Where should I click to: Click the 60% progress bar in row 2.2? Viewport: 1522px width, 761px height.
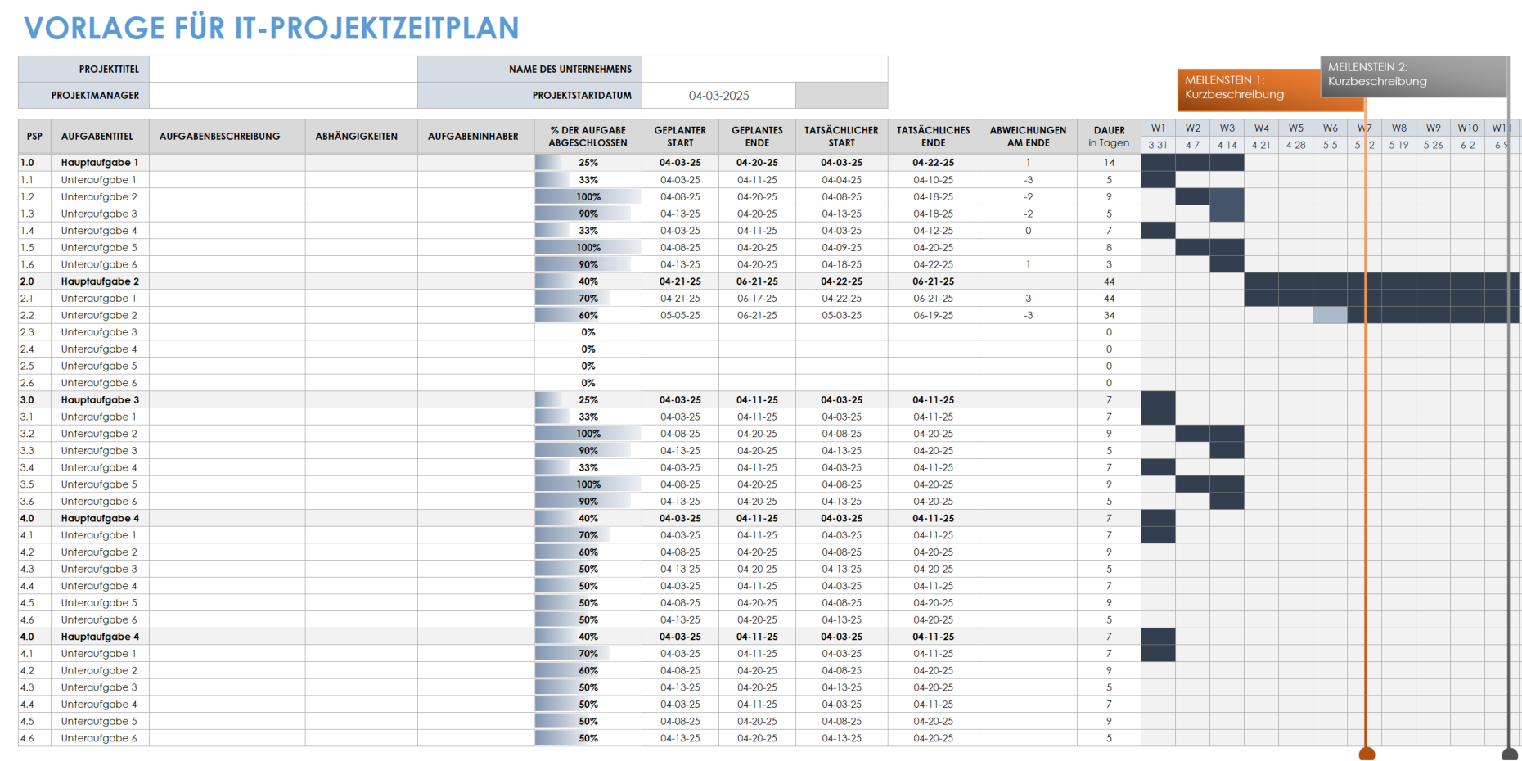588,315
